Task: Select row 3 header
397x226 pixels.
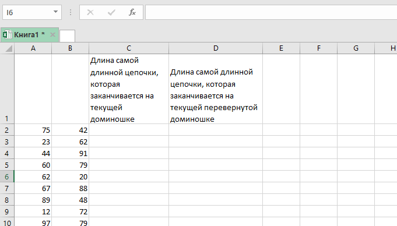Action: click(7, 142)
